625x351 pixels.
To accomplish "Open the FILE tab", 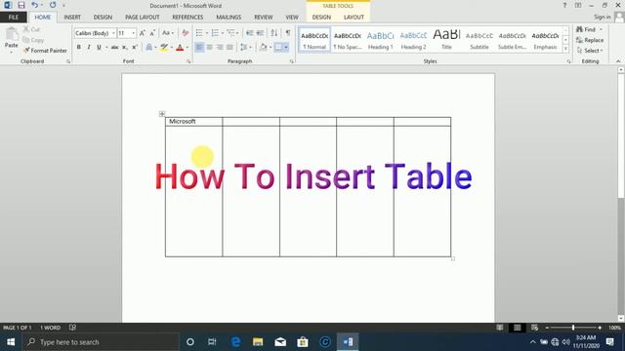I will (14, 18).
